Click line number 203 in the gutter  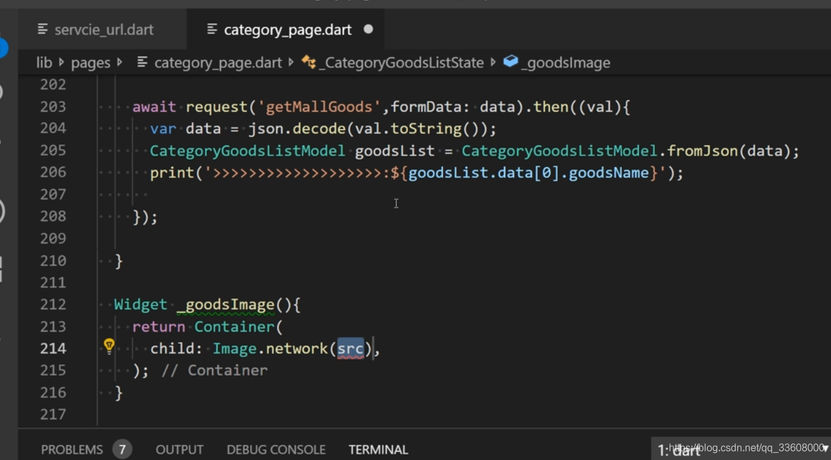click(53, 107)
